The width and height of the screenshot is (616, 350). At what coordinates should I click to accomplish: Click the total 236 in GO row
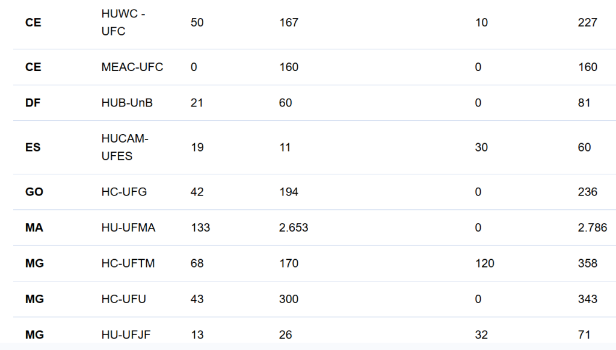(587, 192)
